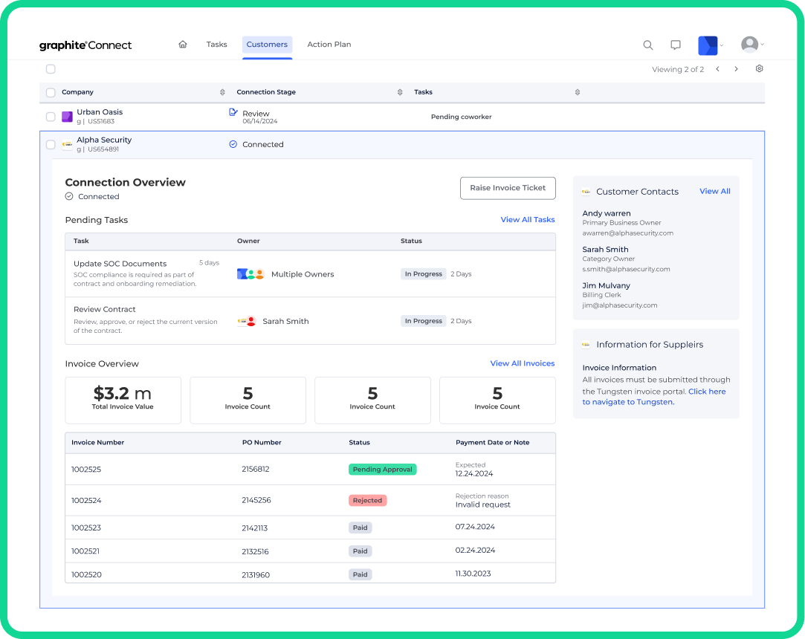This screenshot has width=805, height=639.
Task: Open the chat messages icon
Action: click(676, 45)
